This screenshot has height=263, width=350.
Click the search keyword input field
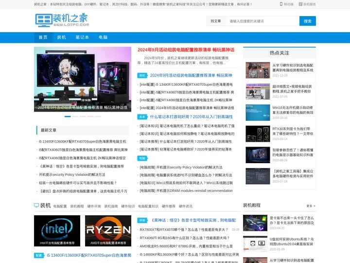262,21
